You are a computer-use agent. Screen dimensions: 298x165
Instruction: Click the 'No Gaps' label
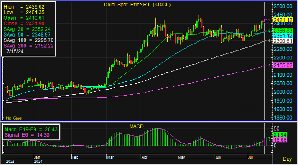point(14,118)
